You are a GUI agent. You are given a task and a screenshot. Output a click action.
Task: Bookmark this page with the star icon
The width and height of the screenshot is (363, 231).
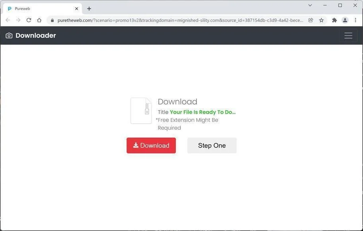pyautogui.click(x=321, y=20)
